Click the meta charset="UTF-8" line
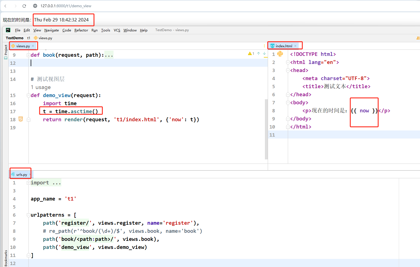The height and width of the screenshot is (267, 420). click(336, 78)
